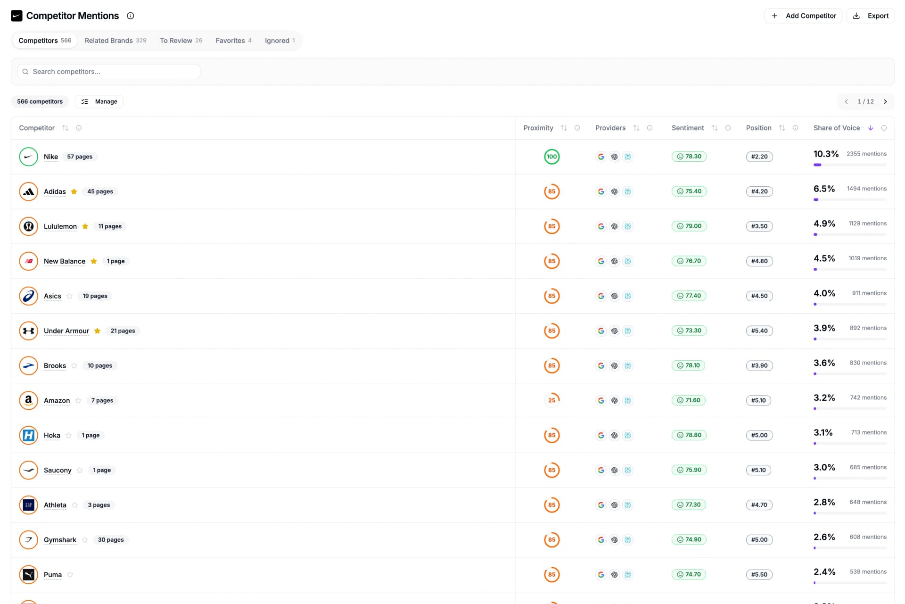The height and width of the screenshot is (604, 905).
Task: Click the info icon beside Competitor column header
Action: point(79,128)
